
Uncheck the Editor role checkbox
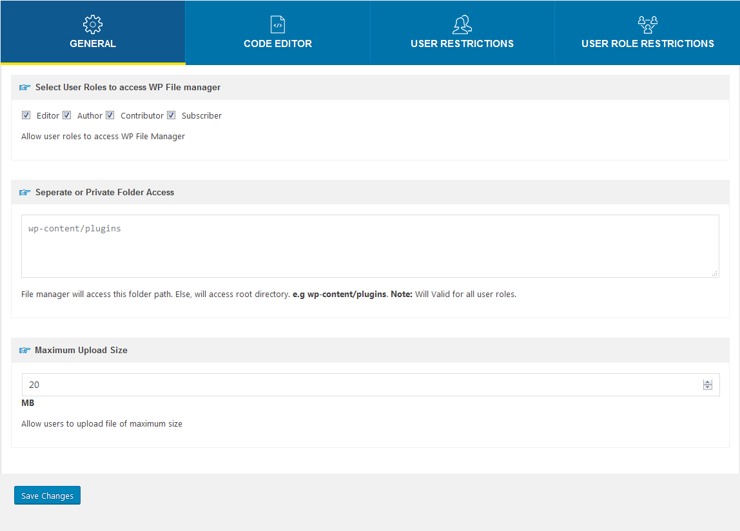(x=26, y=115)
